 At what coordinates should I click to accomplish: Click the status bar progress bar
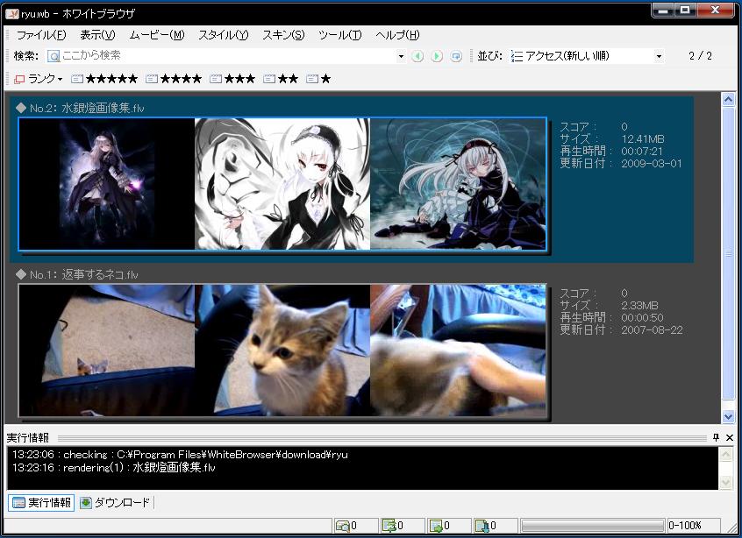click(593, 526)
